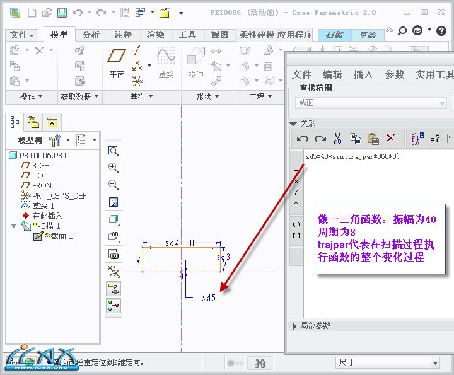This screenshot has width=454, height=375.
Task: Create a datum coordinate system icon
Action: coord(137,81)
